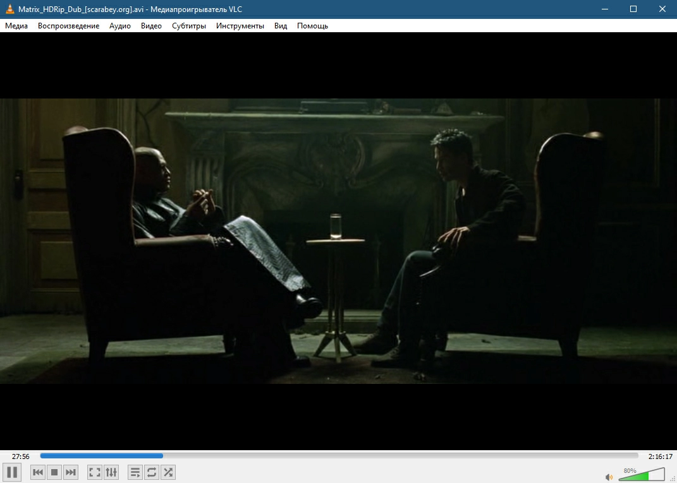
Task: Toggle fullscreen video mode
Action: (95, 472)
